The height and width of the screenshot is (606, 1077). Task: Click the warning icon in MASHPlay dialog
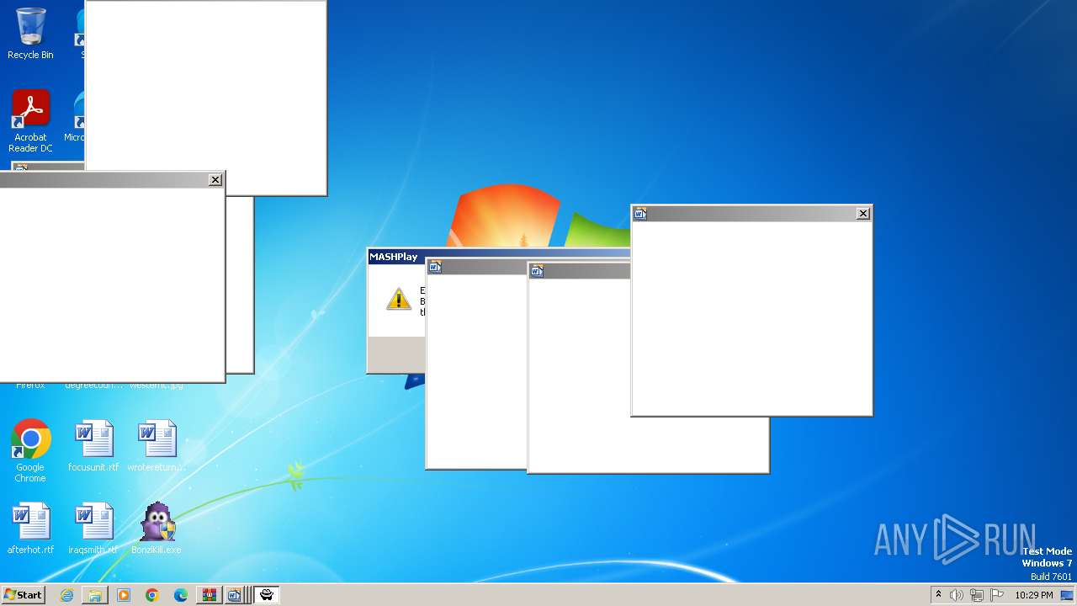[399, 299]
